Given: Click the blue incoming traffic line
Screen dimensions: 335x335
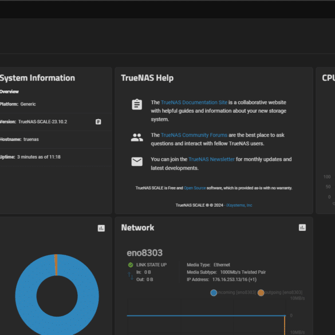Looking at the screenshot, I should (x=206, y=316).
